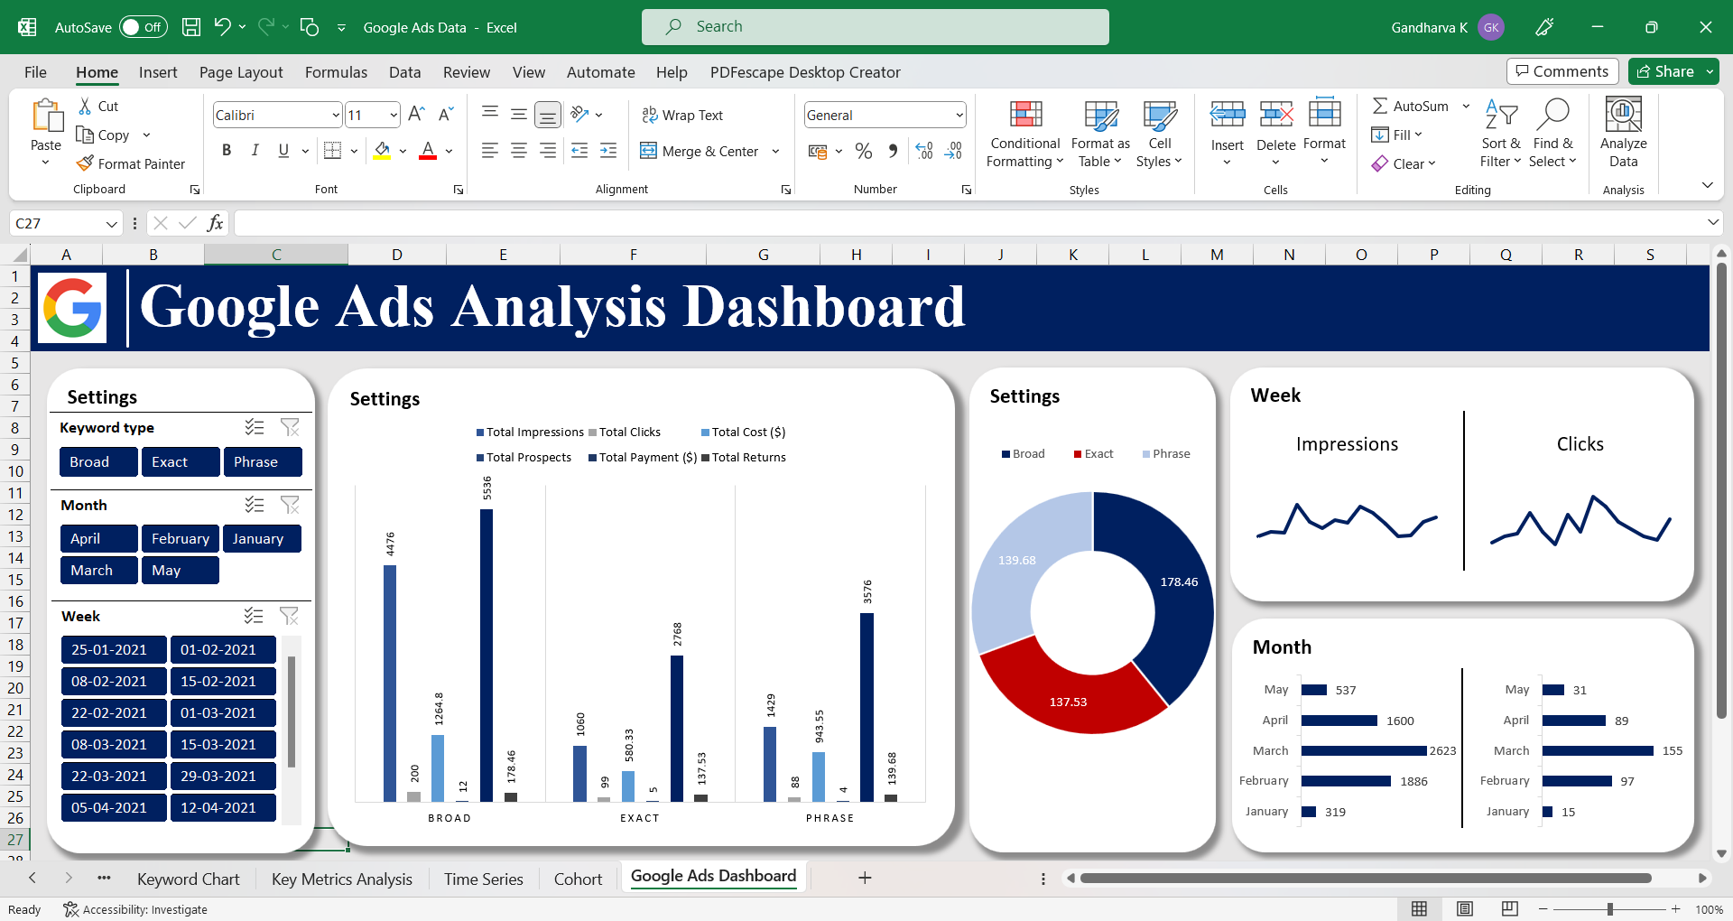Click Center horizontal alignment icon
This screenshot has width=1733, height=921.
point(519,151)
